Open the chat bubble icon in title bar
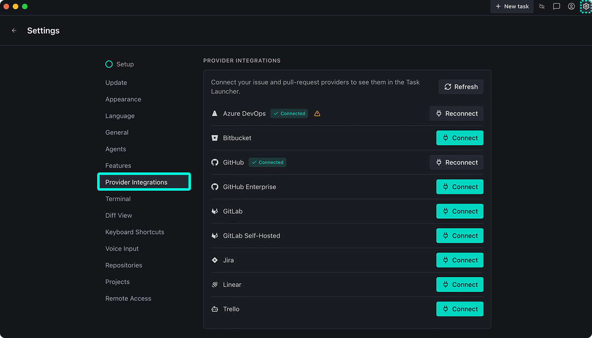Image resolution: width=592 pixels, height=338 pixels. tap(556, 6)
